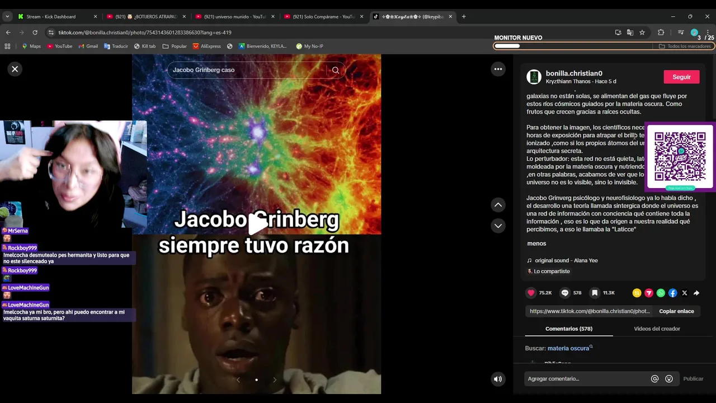Share via yellow repost icon

637,293
